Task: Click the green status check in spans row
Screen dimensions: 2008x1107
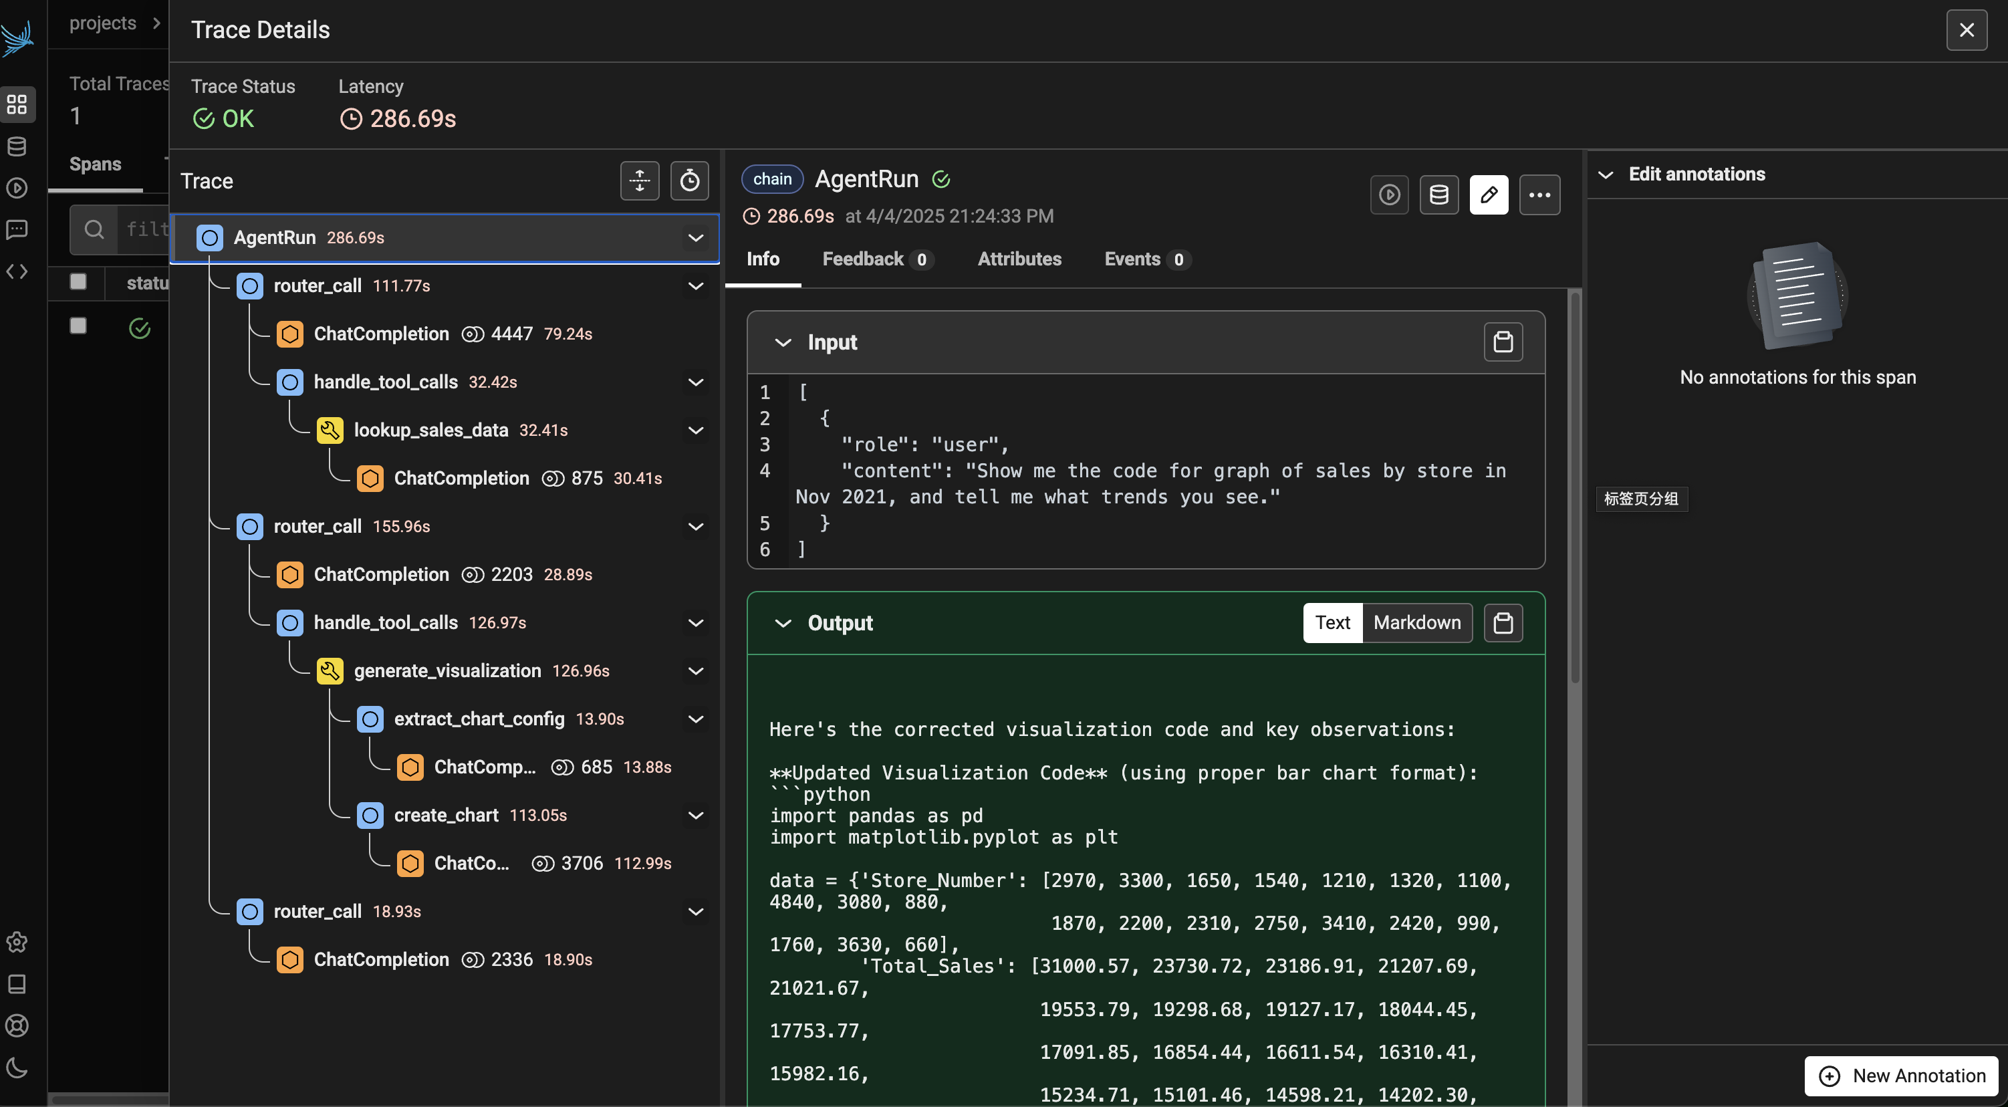Action: 140,328
